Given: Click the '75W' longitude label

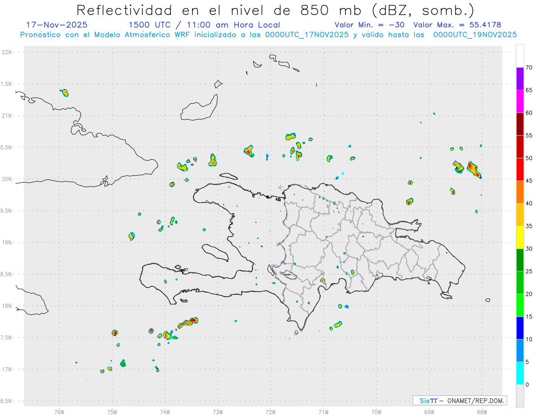Looking at the screenshot, I should 112,411.
